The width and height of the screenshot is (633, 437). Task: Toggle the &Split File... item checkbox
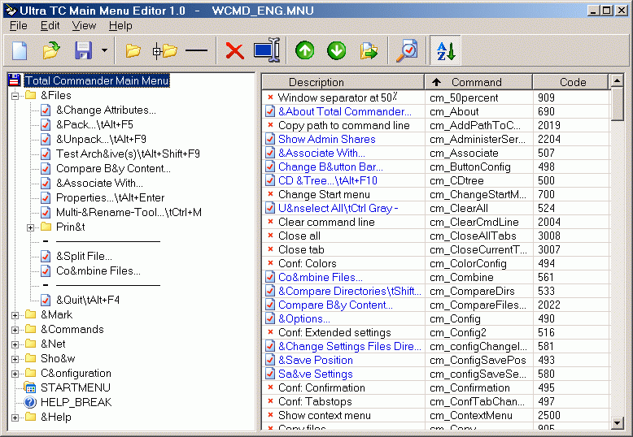pos(46,257)
